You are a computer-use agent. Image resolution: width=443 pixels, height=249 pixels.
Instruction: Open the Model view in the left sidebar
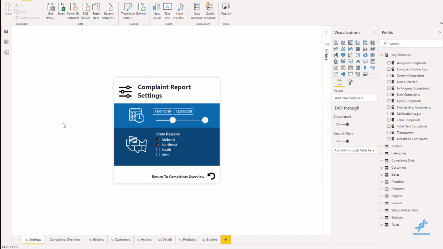coord(6,53)
